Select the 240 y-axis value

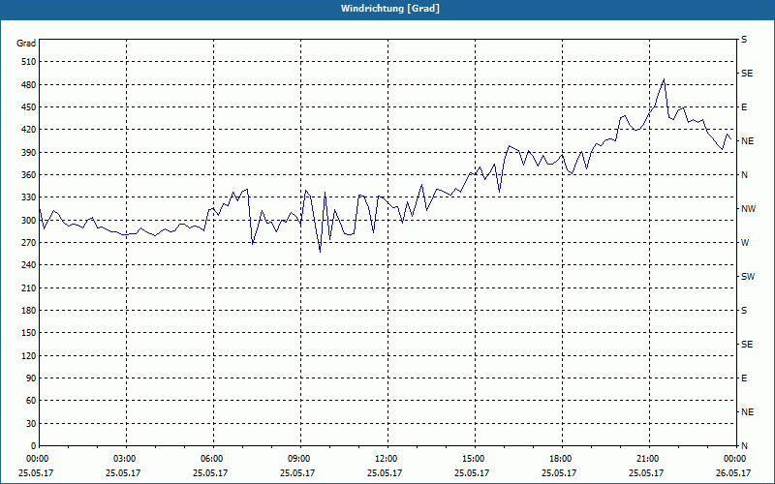pos(29,265)
